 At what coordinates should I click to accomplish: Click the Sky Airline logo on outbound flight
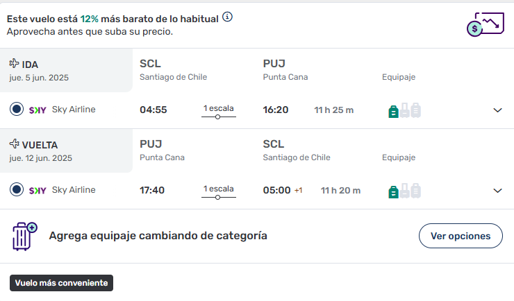38,110
